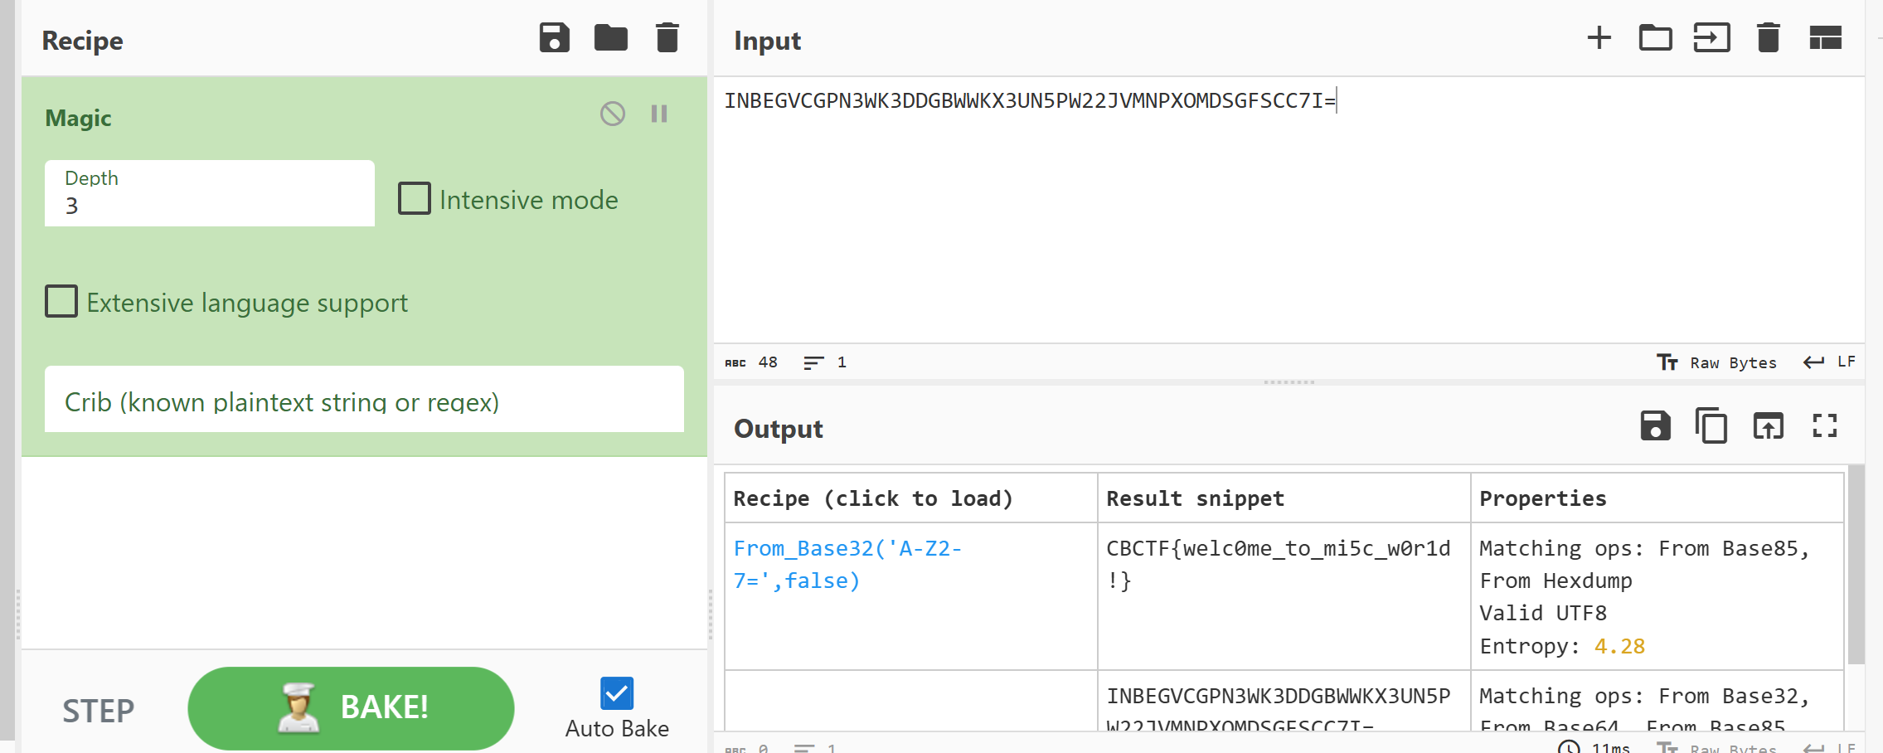Save output to file
This screenshot has width=1883, height=753.
pyautogui.click(x=1655, y=426)
